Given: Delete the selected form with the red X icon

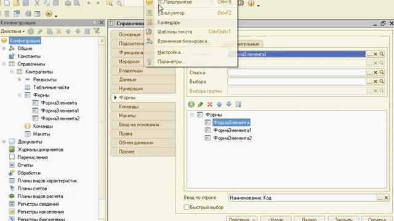Looking at the screenshot, I should point(210,104).
